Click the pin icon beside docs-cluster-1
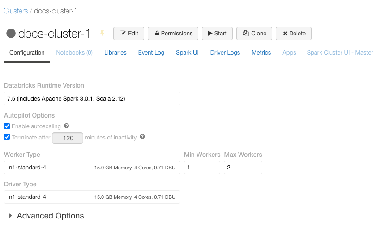The width and height of the screenshot is (376, 231). pos(102,33)
